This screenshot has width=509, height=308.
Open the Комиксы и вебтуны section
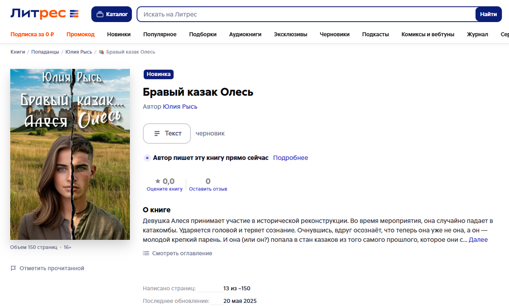pos(428,34)
